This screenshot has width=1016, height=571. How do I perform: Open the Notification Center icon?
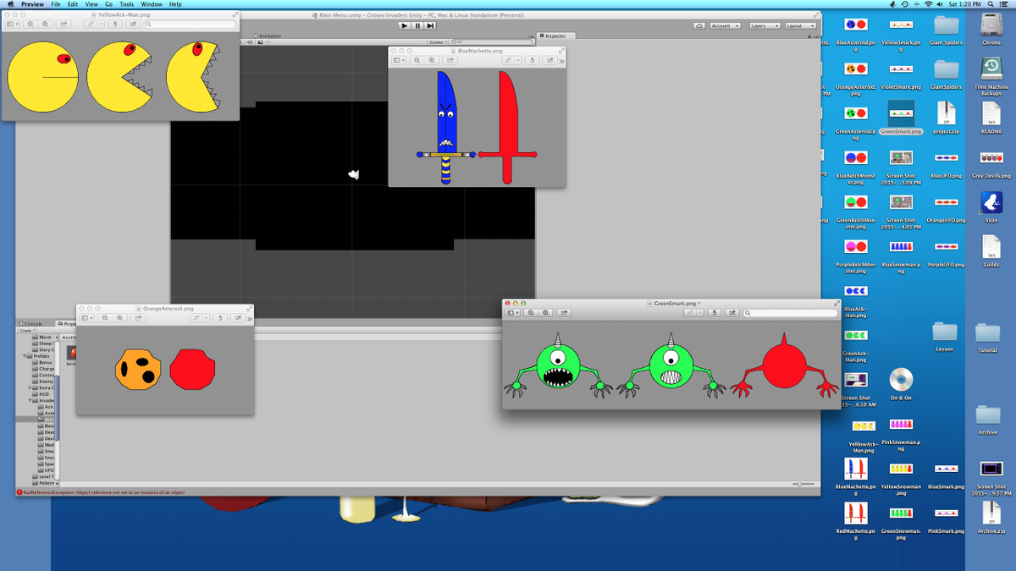coord(1006,4)
